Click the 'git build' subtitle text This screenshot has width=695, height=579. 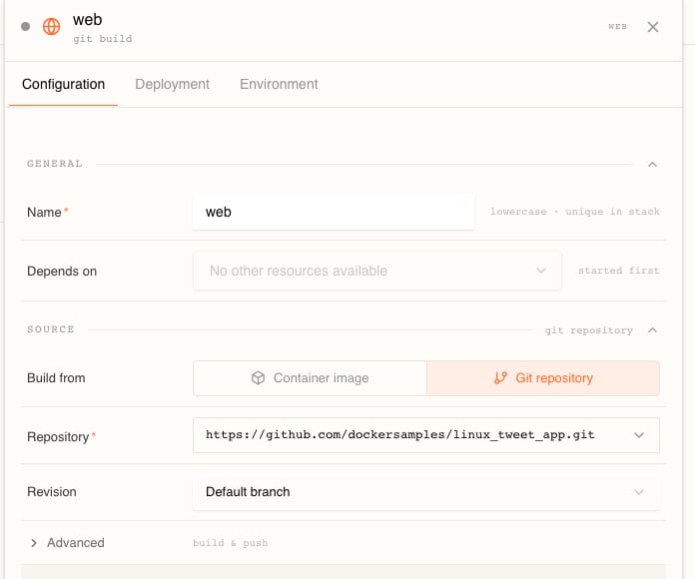pyautogui.click(x=103, y=39)
